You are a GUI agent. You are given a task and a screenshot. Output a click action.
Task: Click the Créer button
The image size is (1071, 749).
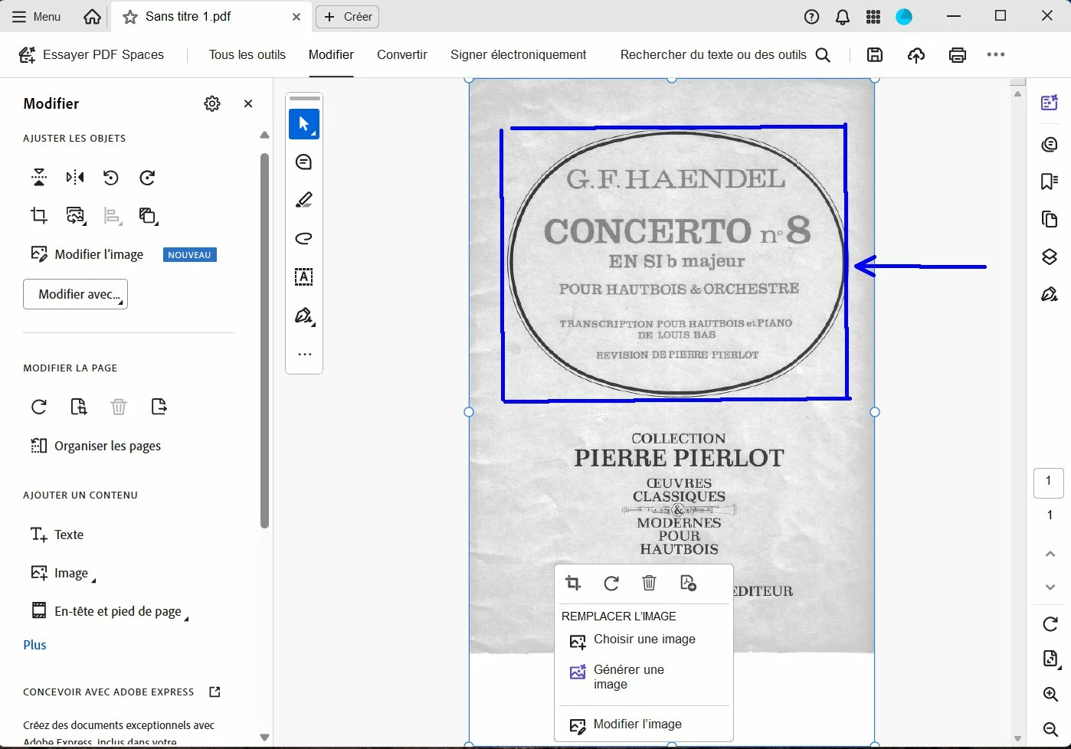point(348,17)
